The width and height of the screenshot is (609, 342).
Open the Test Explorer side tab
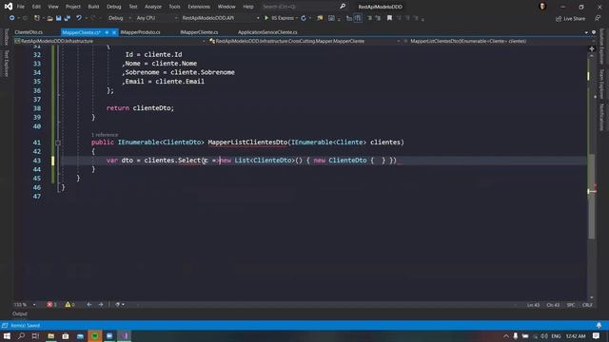coord(7,64)
